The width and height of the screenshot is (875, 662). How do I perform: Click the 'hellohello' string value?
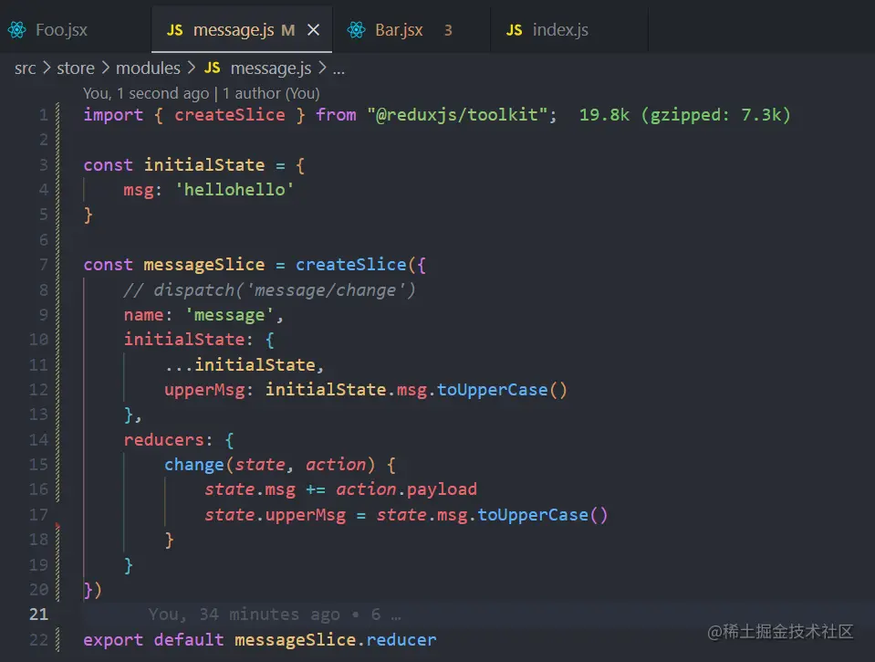(234, 190)
